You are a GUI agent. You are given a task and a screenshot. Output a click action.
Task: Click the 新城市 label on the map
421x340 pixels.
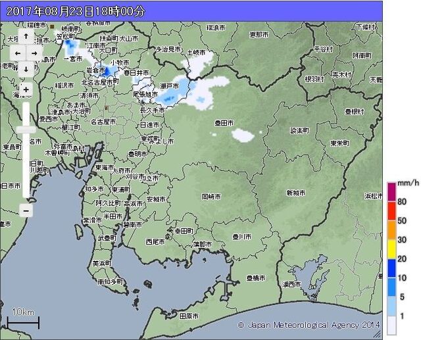(295, 193)
